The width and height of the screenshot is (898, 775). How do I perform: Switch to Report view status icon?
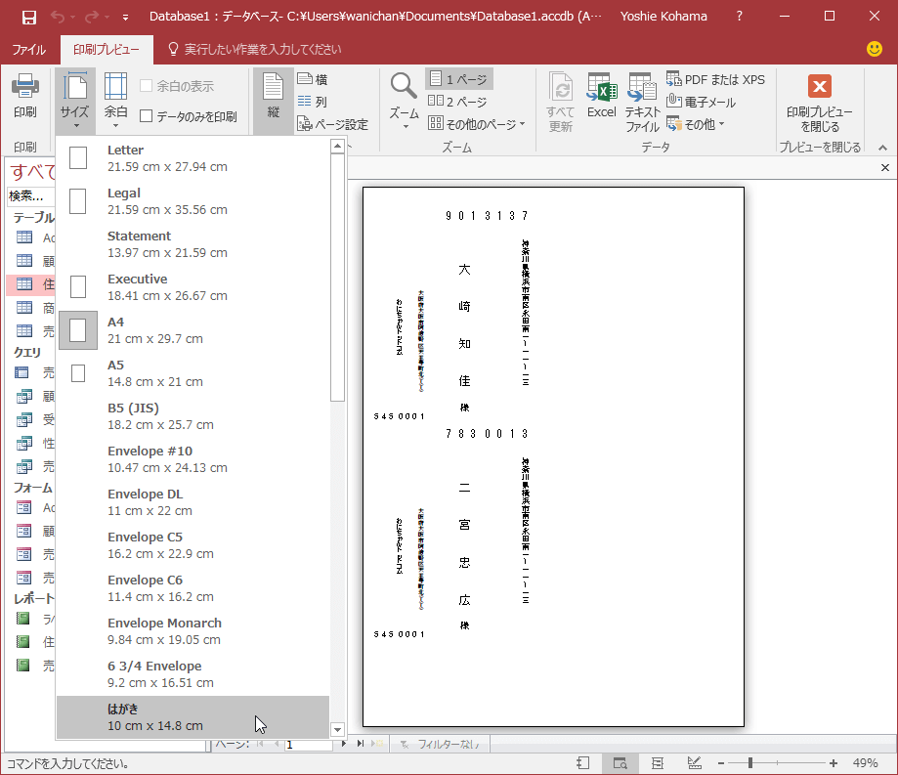[x=583, y=763]
